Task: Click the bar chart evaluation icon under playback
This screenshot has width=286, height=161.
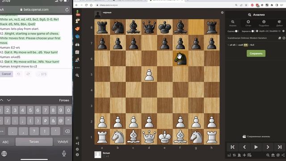Action: pos(229,155)
